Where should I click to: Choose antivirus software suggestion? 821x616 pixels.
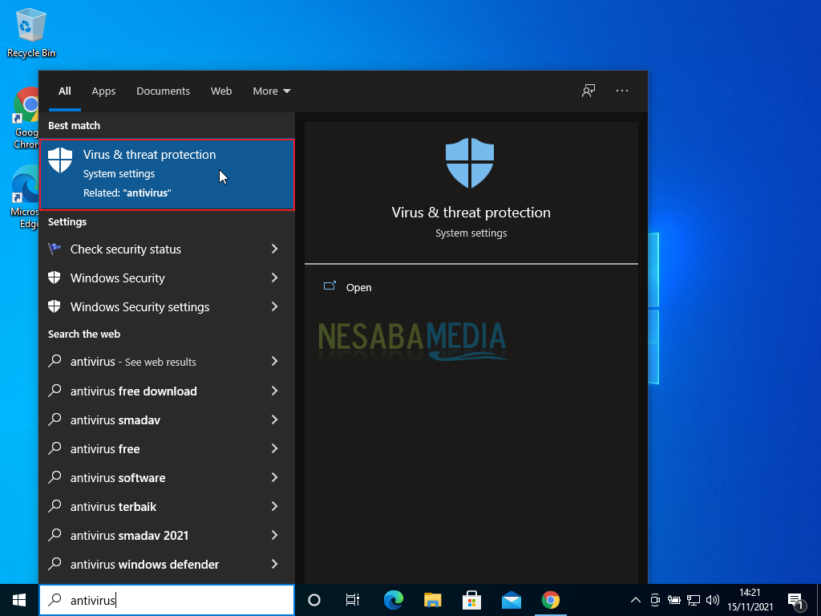pos(167,477)
